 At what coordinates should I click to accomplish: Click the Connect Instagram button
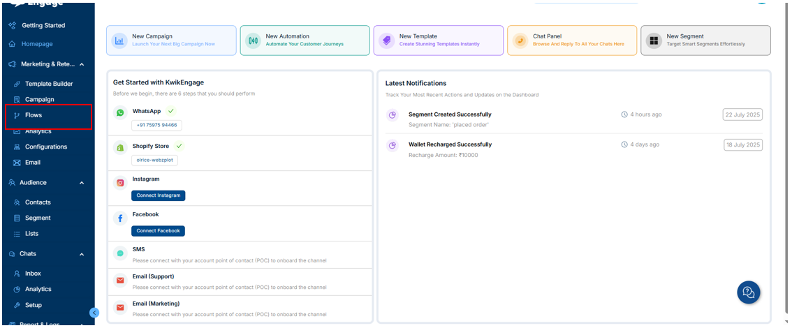[x=158, y=195]
